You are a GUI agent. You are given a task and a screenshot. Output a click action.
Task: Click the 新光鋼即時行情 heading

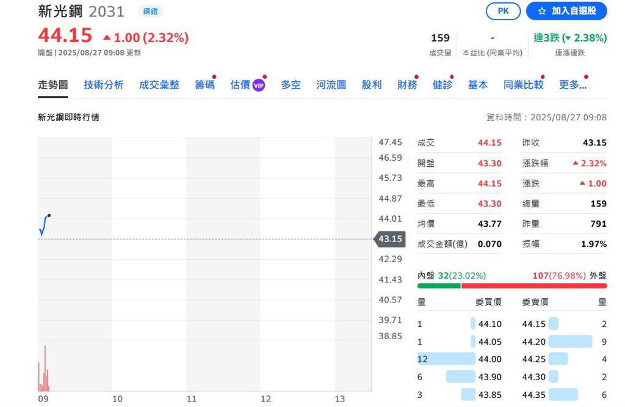click(x=68, y=117)
